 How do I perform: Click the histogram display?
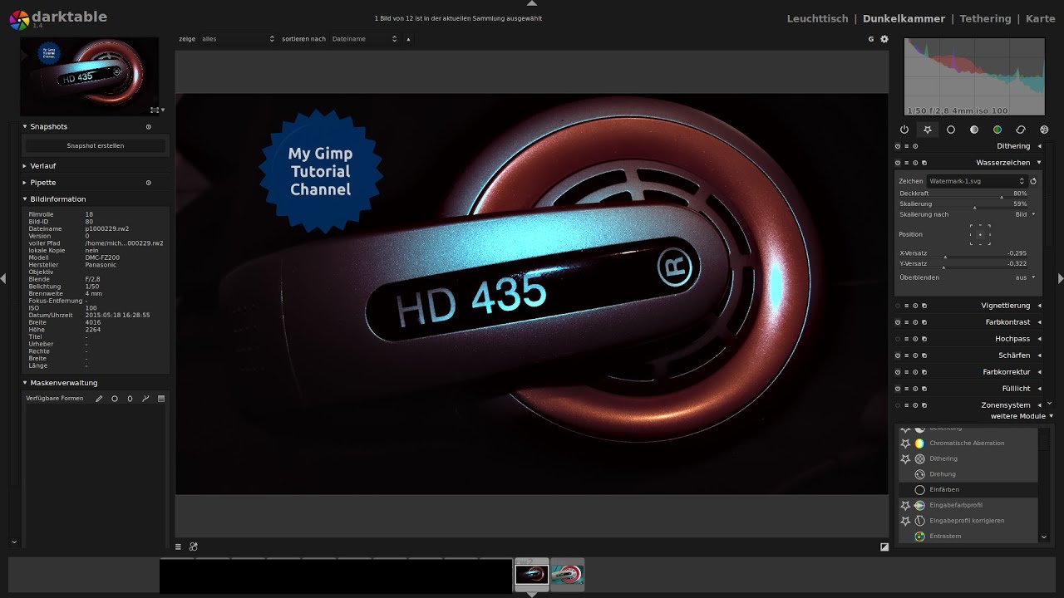[x=974, y=76]
